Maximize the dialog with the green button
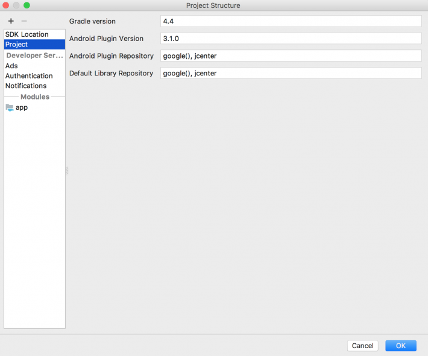 27,5
